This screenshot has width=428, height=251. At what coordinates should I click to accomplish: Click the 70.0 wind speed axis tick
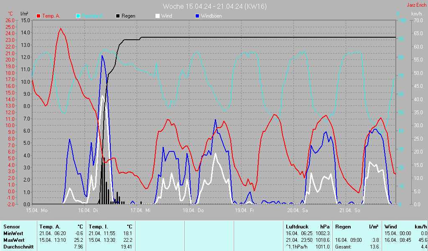(418, 20)
